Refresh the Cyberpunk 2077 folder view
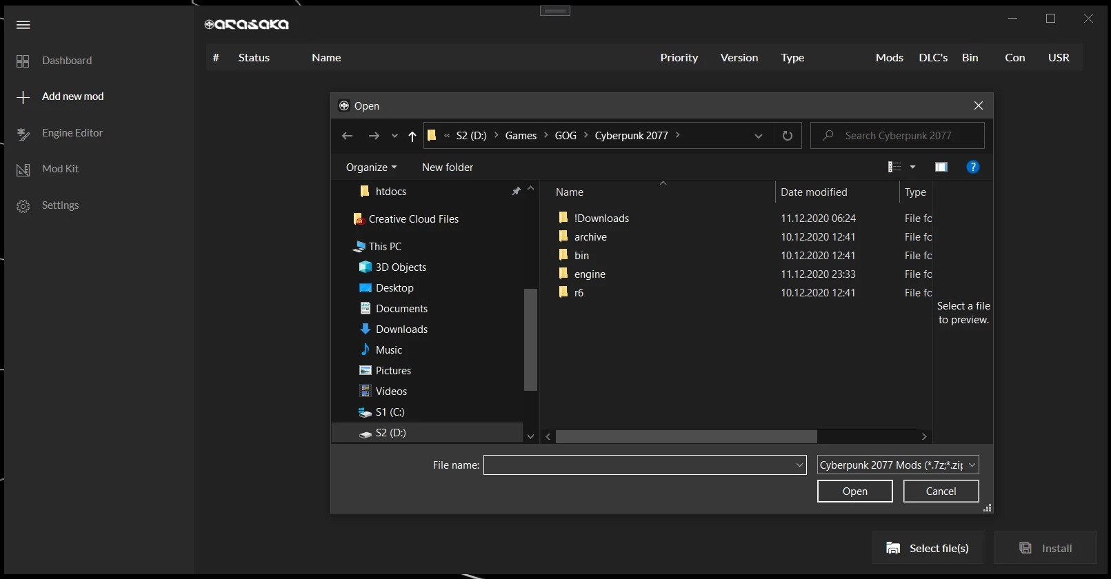Image resolution: width=1111 pixels, height=579 pixels. point(787,136)
